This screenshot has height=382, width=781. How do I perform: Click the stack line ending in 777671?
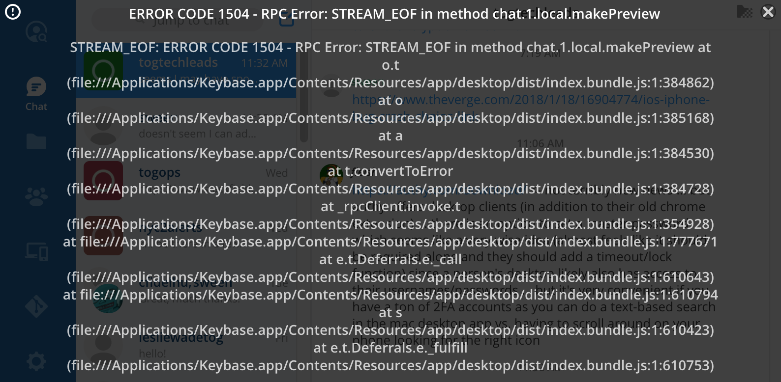(390, 242)
